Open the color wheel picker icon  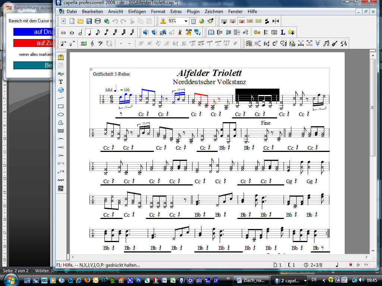[201, 21]
